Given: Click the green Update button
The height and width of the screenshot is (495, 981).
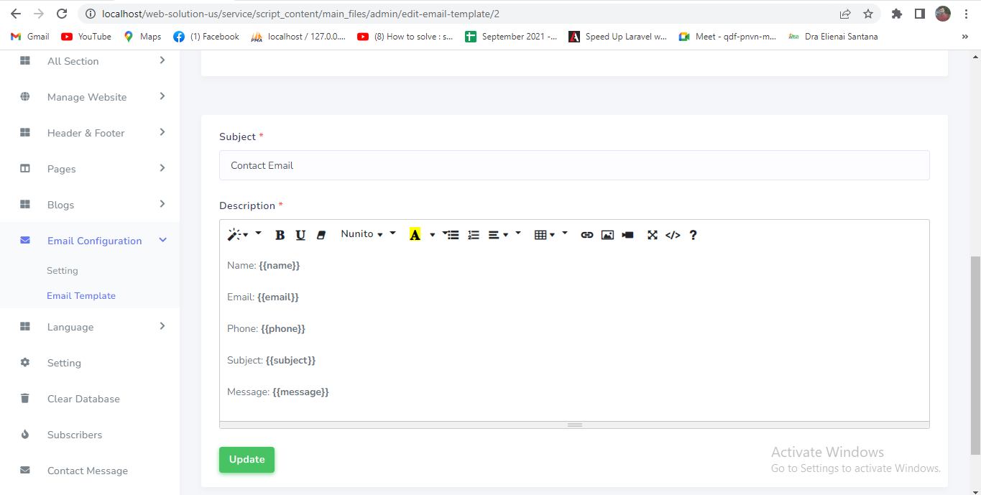Looking at the screenshot, I should (247, 460).
